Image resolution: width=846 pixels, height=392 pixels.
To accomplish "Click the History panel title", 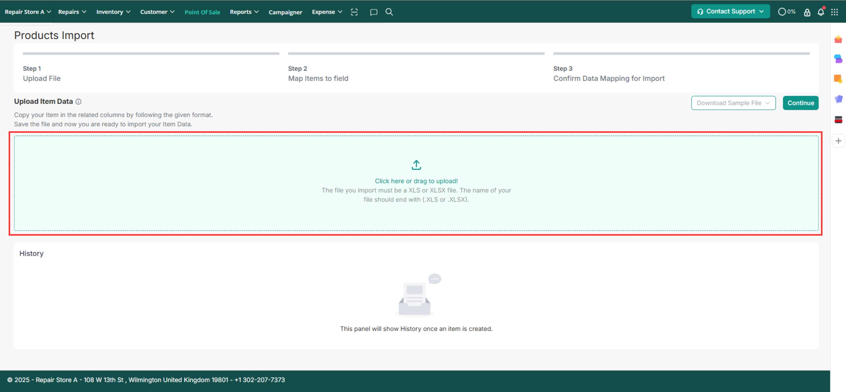I will point(31,253).
